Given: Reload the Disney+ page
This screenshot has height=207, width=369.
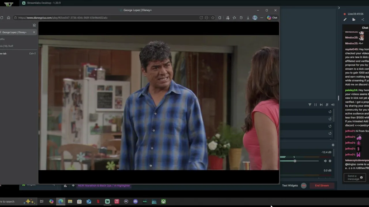Looking at the screenshot, I should (x=2, y=18).
